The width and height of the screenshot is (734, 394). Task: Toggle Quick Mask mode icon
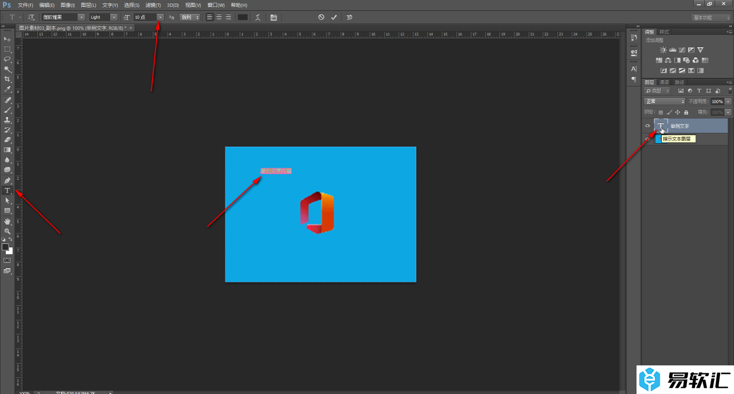pyautogui.click(x=7, y=261)
